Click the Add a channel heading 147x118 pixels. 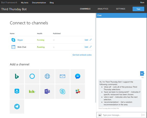pyautogui.click(x=20, y=64)
